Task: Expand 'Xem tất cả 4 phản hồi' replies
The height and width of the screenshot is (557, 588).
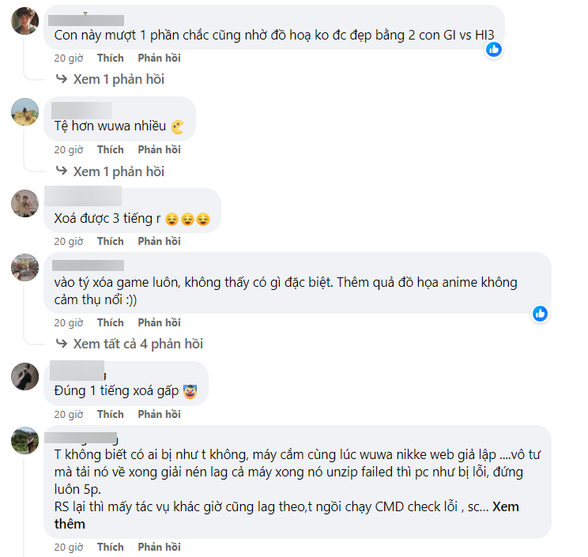Action: [x=138, y=344]
